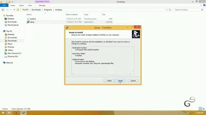Cancel the TransMac setup wizard
The width and height of the screenshot is (206, 115).
click(x=133, y=81)
